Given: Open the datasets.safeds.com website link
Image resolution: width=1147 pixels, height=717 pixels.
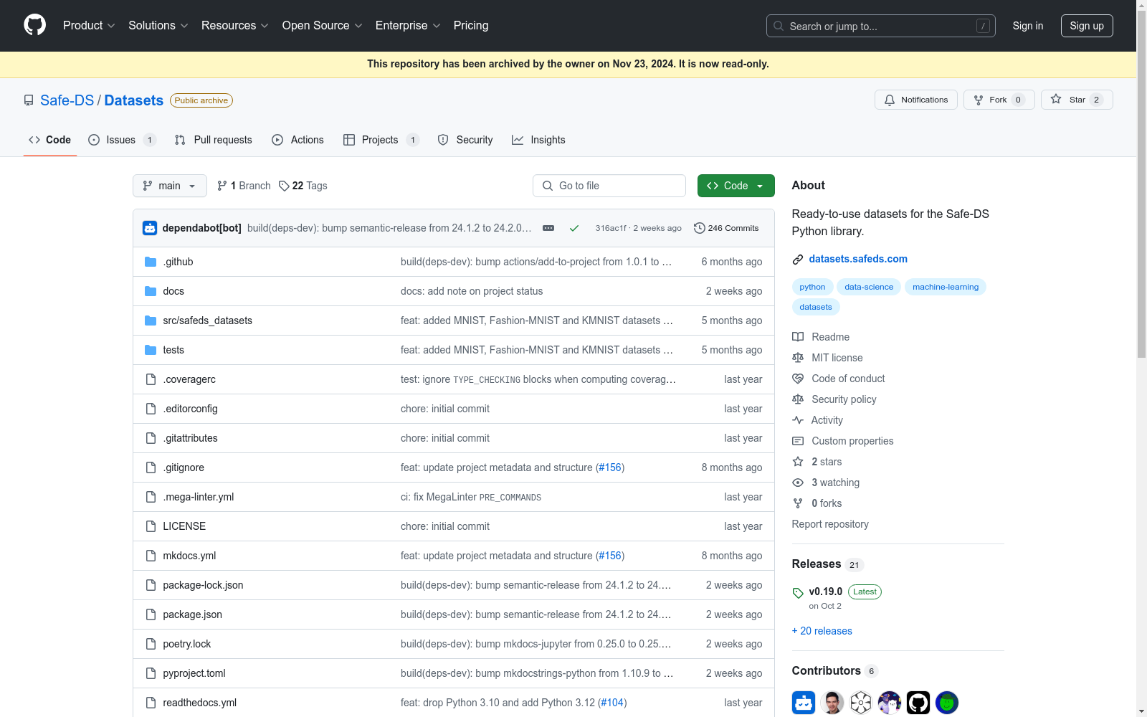Looking at the screenshot, I should (x=858, y=259).
